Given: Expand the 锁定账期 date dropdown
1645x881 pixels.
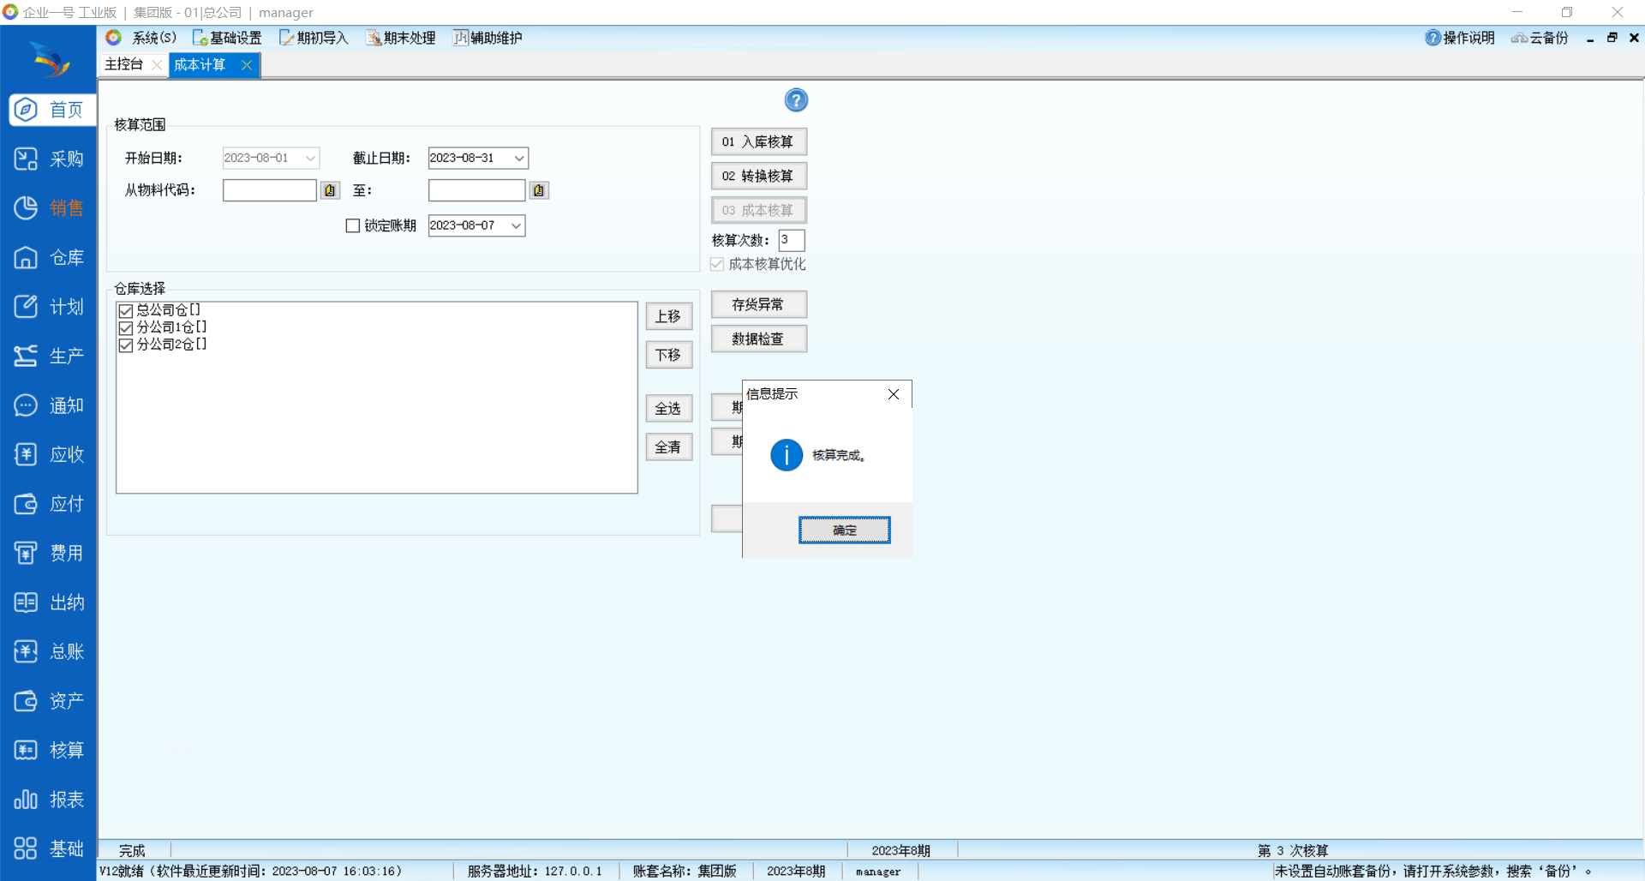Looking at the screenshot, I should tap(516, 225).
